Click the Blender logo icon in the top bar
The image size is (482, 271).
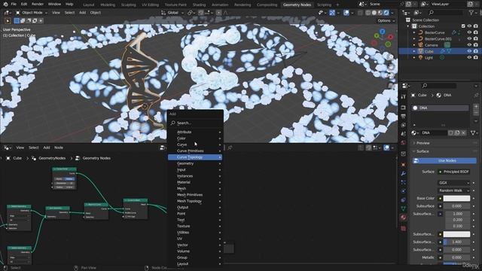tap(5, 5)
